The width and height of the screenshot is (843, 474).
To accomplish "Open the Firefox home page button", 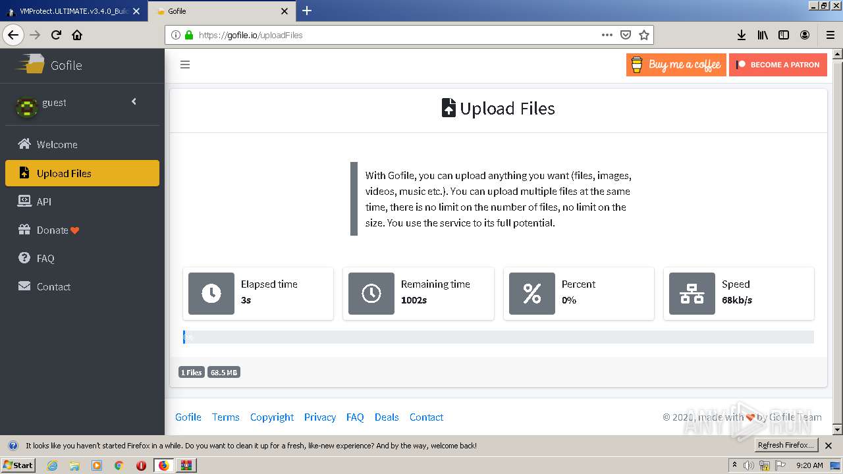I will tap(77, 35).
